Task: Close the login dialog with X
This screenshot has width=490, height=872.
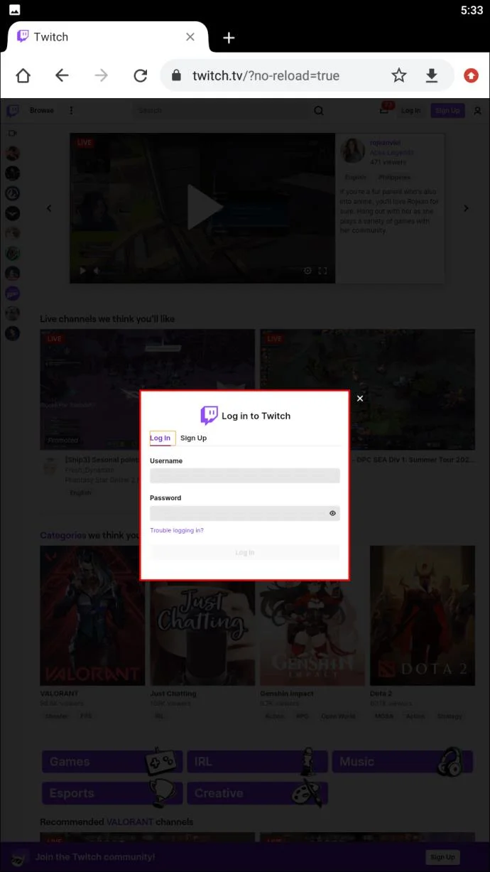Action: click(x=360, y=399)
